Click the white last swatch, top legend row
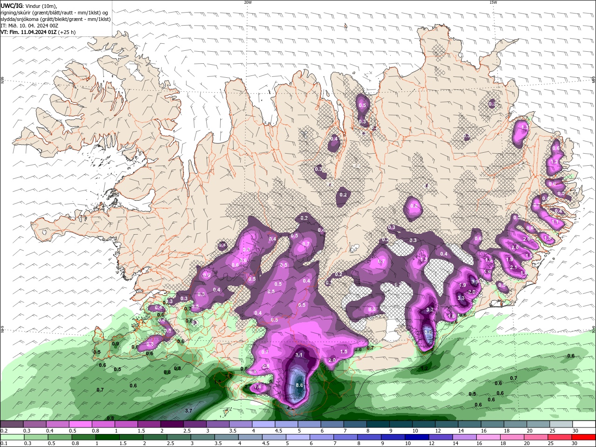This screenshot has height=447, width=596. coord(583,424)
